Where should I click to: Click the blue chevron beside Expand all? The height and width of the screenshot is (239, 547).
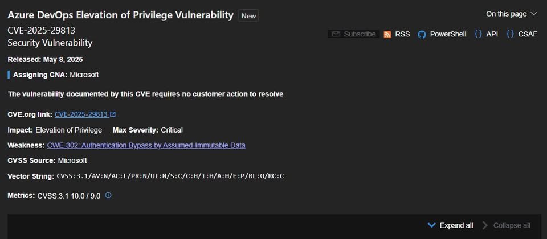pos(431,225)
